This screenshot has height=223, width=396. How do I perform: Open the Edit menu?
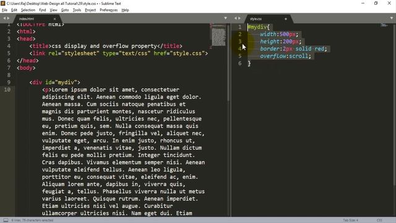point(14,10)
